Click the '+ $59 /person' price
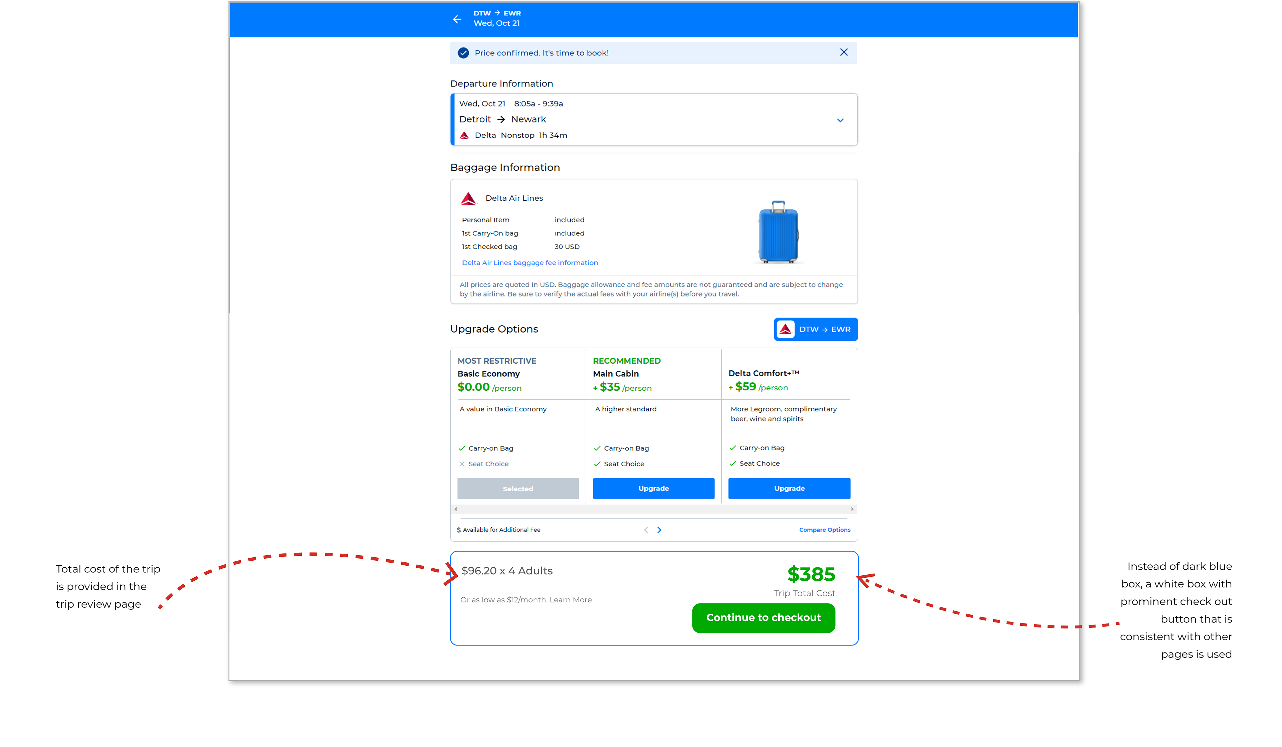Screen dimensions: 1282x747 758,387
